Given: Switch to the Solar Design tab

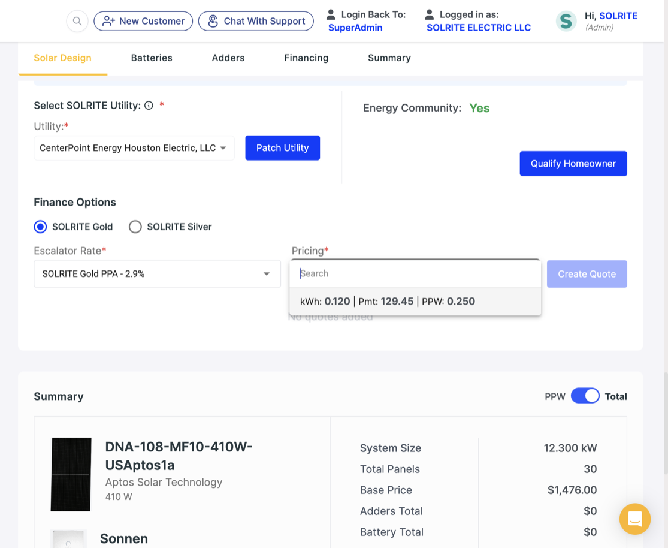Looking at the screenshot, I should coord(63,58).
